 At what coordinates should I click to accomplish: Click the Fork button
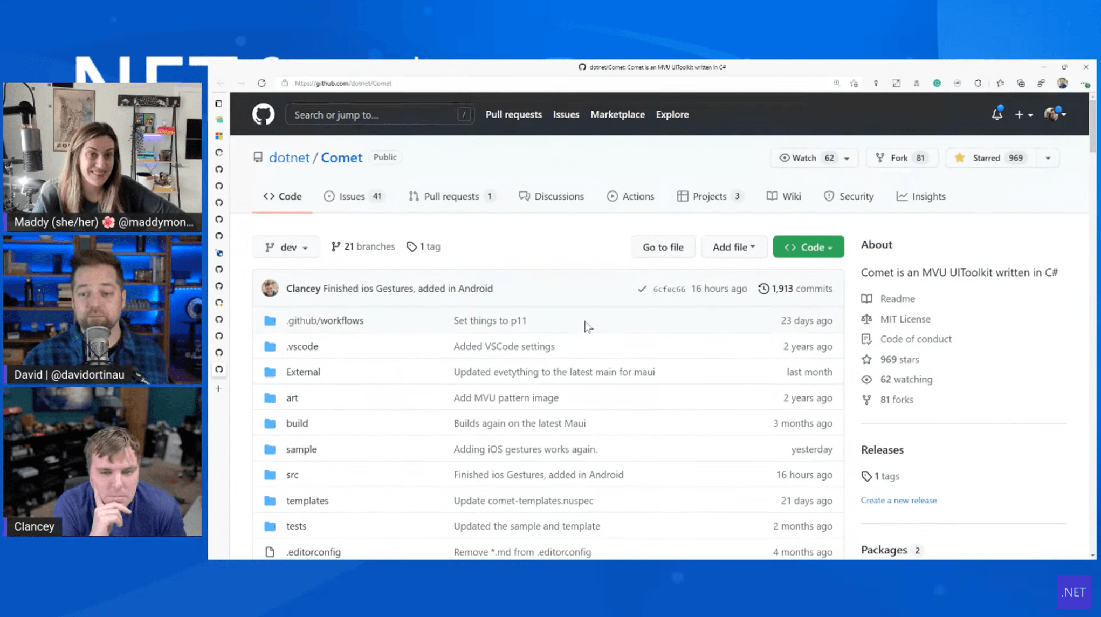902,158
